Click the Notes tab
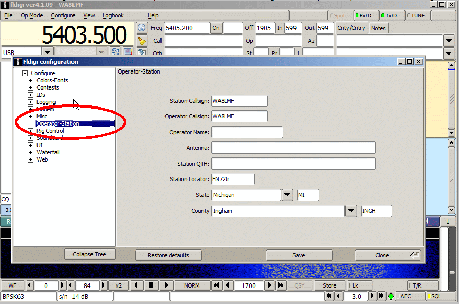The width and height of the screenshot is (459, 304). [378, 28]
